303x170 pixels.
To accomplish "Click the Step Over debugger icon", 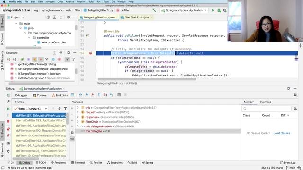I will click(80, 95).
